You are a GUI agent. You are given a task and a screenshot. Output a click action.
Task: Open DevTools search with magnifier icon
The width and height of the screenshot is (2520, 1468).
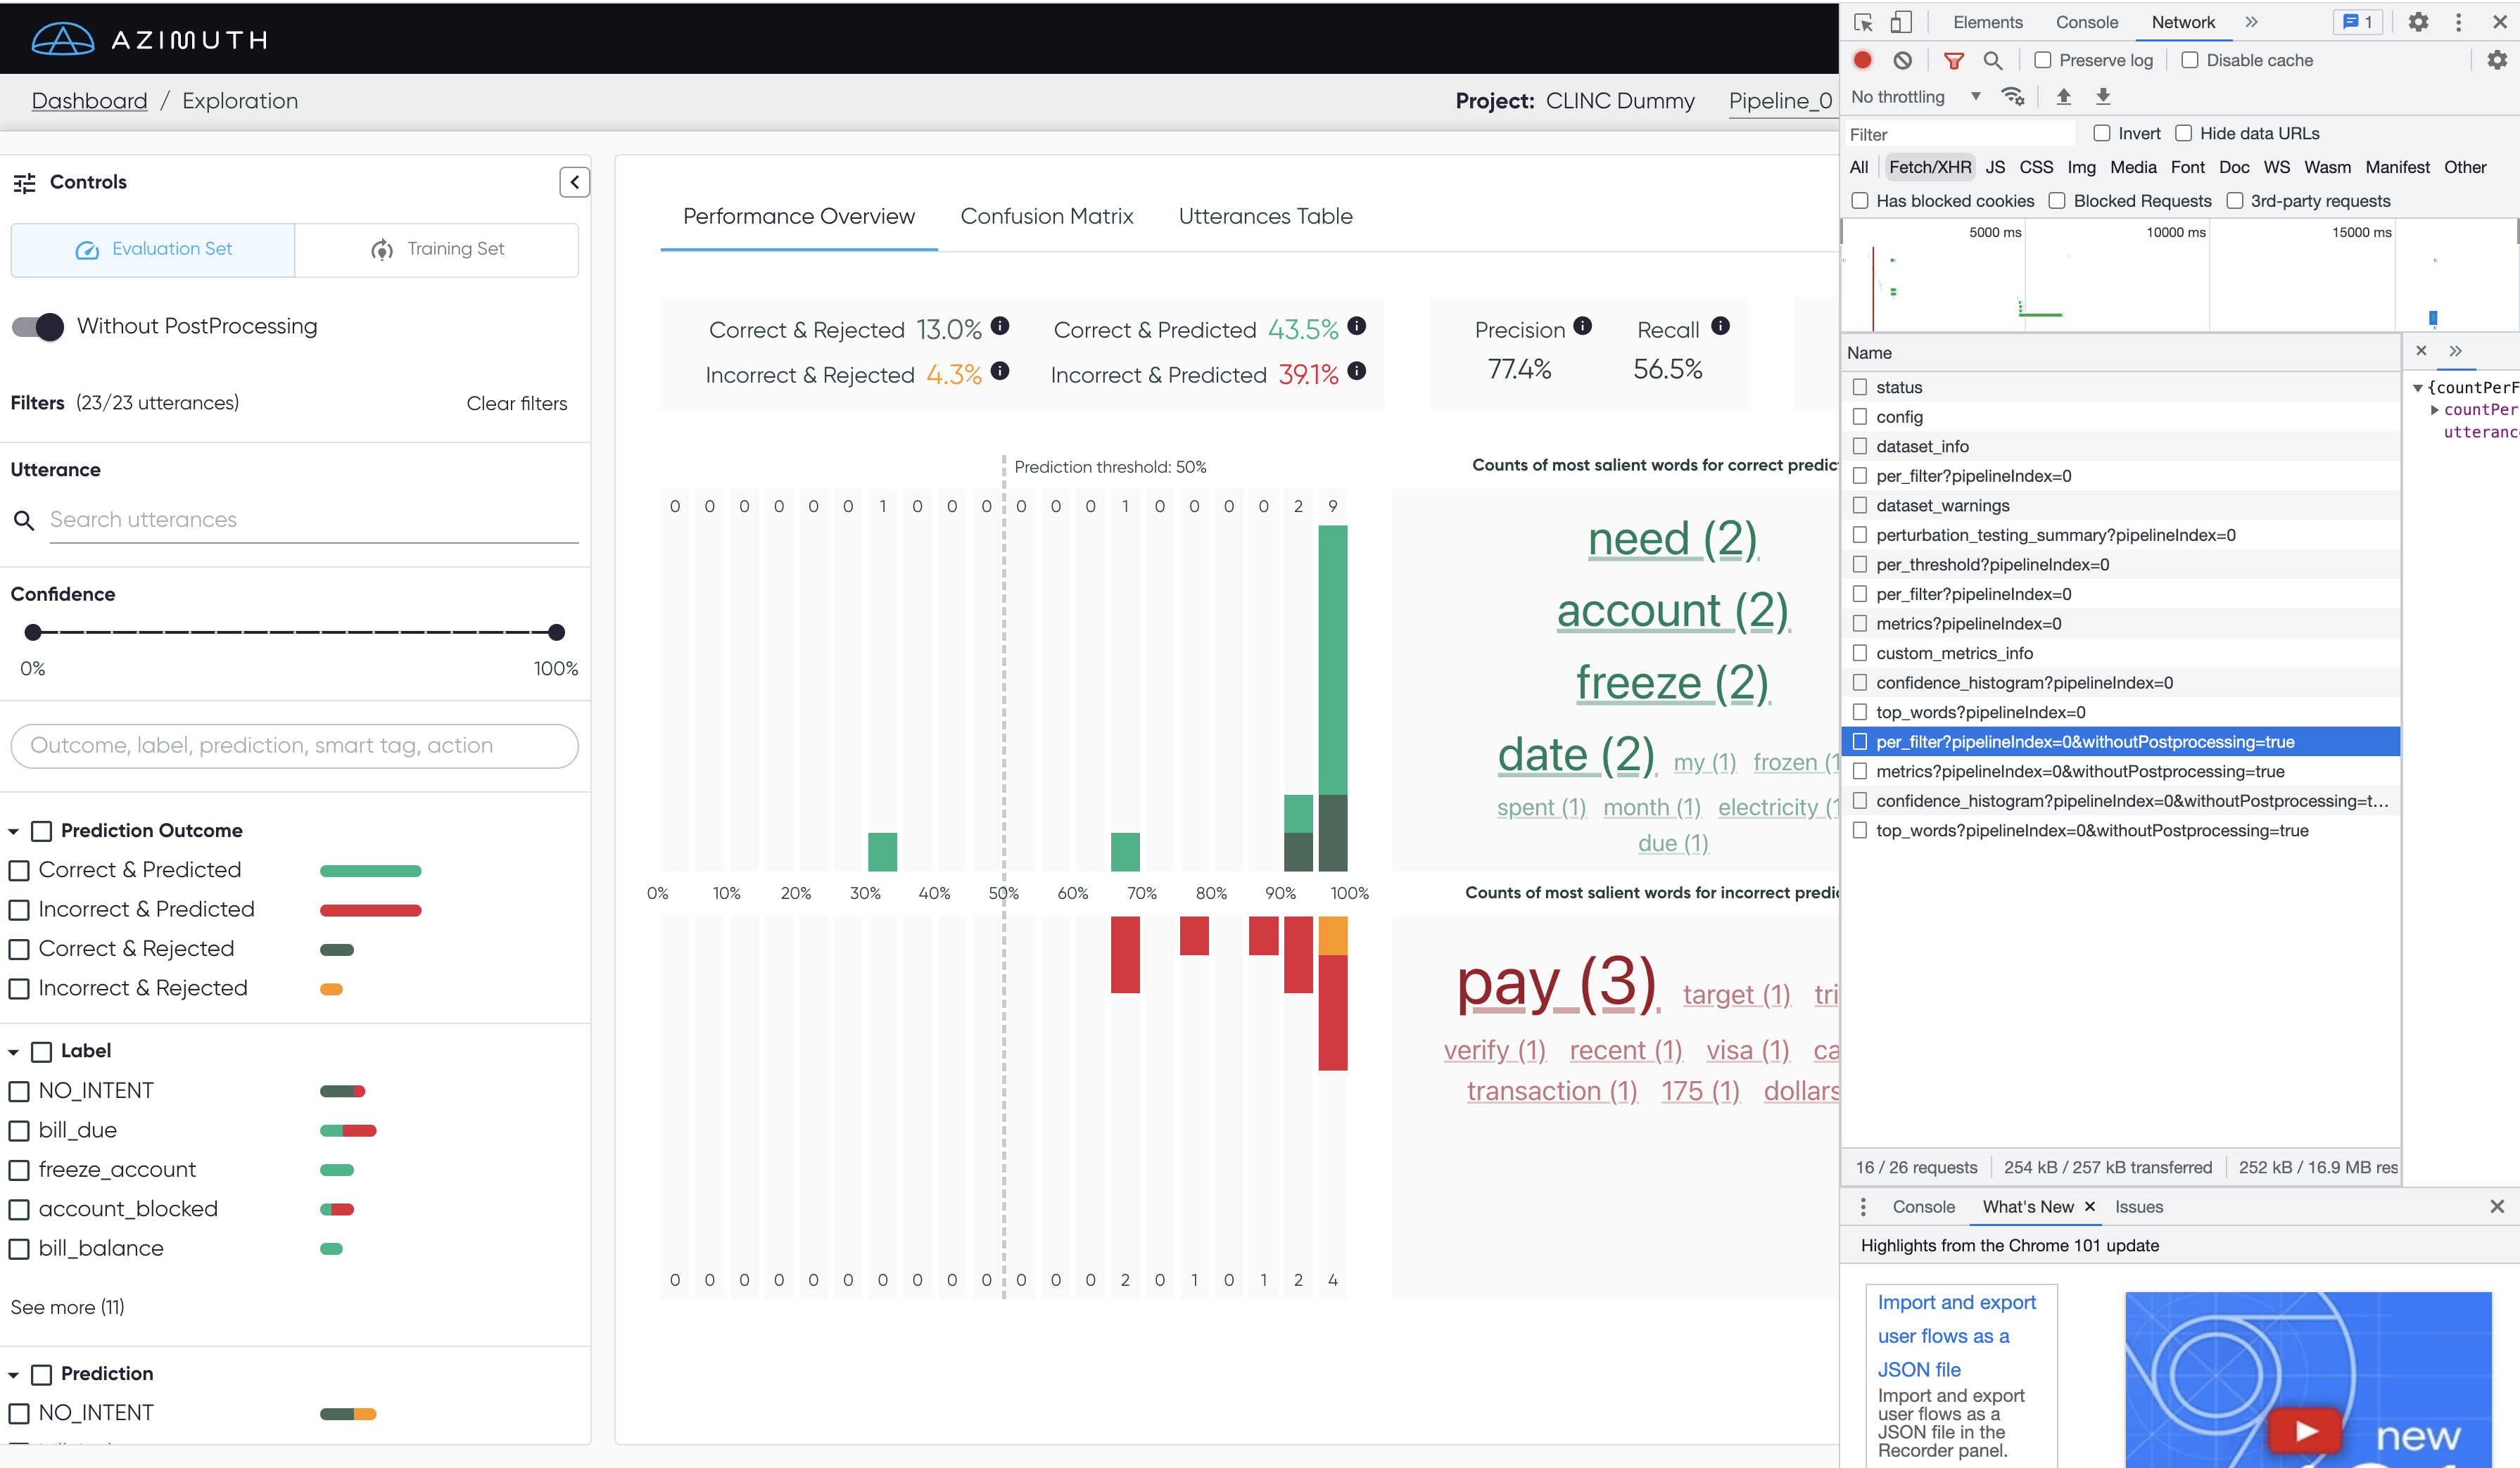1992,60
